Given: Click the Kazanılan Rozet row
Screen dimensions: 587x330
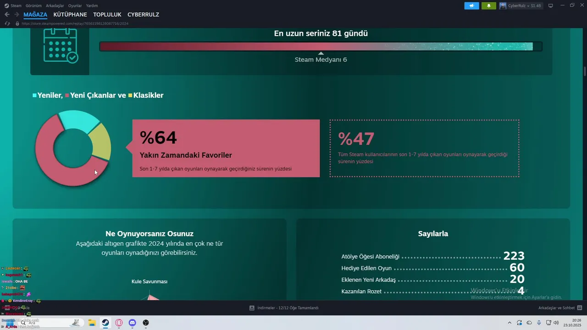Looking at the screenshot, I should (432, 291).
